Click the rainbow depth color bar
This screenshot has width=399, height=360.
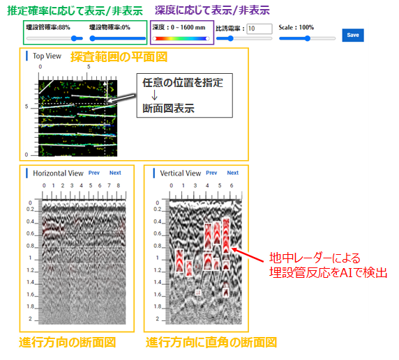pos(181,38)
